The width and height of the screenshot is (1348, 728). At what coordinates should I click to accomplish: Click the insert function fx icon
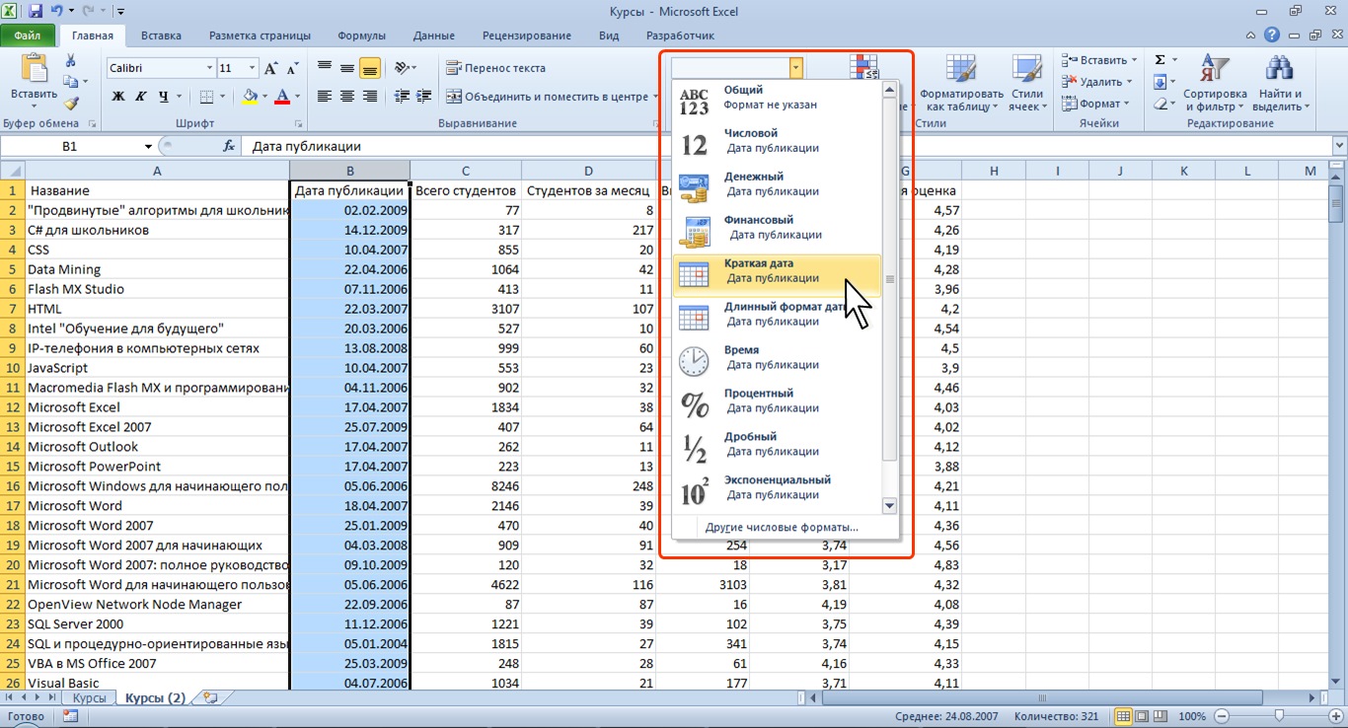click(x=229, y=146)
